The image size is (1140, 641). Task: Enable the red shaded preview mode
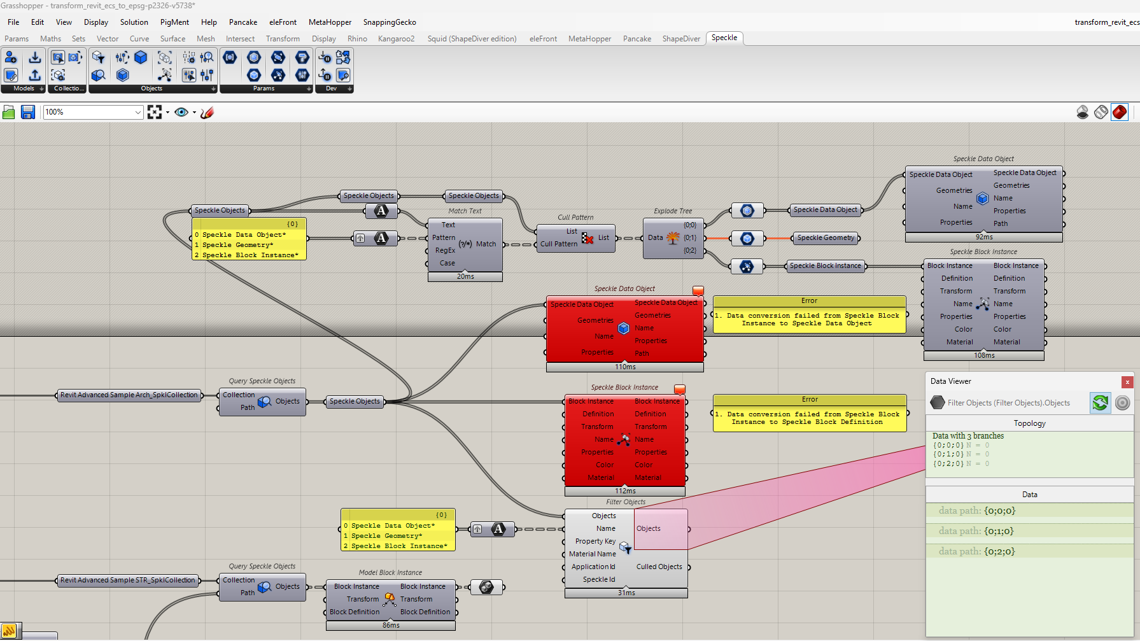[x=1120, y=113]
